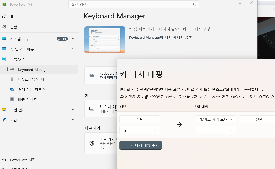This screenshot has width=275, height=169.
Task: Click the left 선택 button under 선택:
Action: (x=140, y=119)
